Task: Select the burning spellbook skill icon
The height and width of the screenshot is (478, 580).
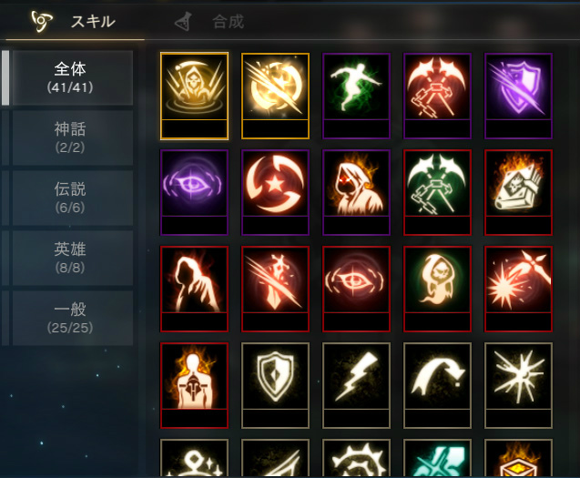Action: pos(518,192)
